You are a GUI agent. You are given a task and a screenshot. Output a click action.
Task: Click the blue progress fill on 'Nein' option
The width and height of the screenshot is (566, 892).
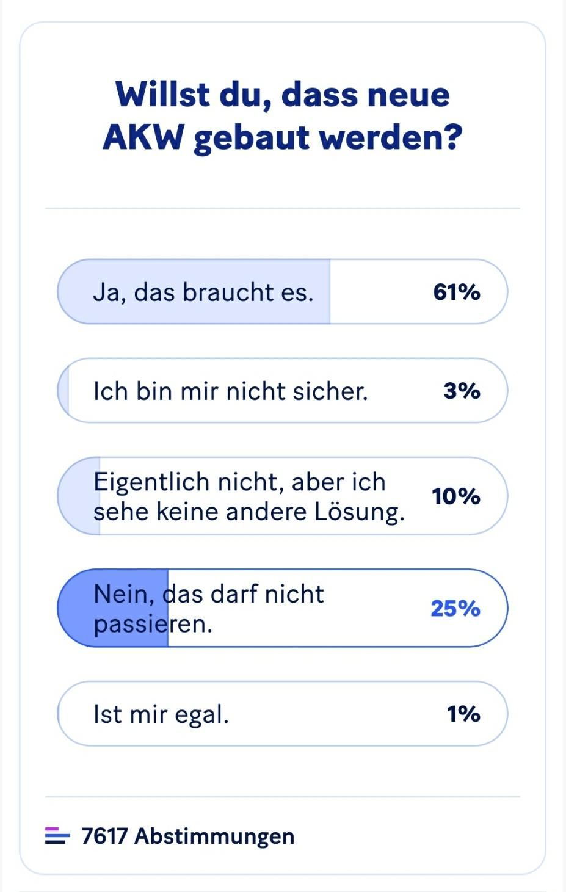click(x=112, y=607)
